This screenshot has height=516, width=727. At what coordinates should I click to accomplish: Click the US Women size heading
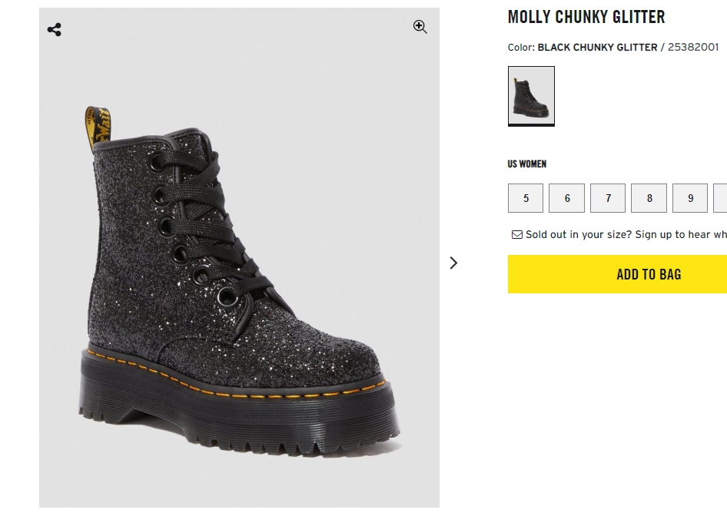pyautogui.click(x=527, y=164)
